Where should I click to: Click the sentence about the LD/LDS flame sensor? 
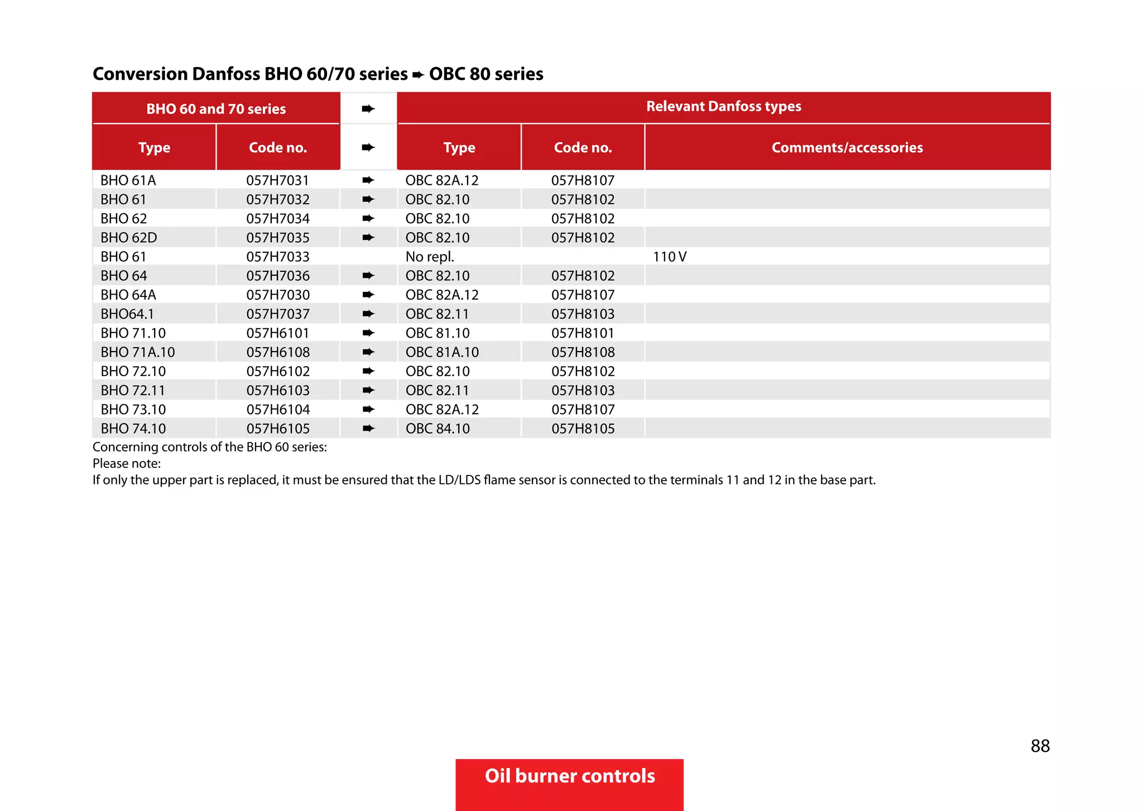point(484,480)
